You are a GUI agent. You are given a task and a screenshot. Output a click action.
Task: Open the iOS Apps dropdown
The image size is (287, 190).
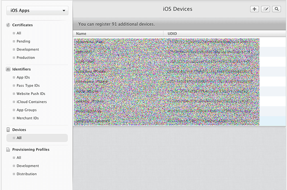(37, 11)
